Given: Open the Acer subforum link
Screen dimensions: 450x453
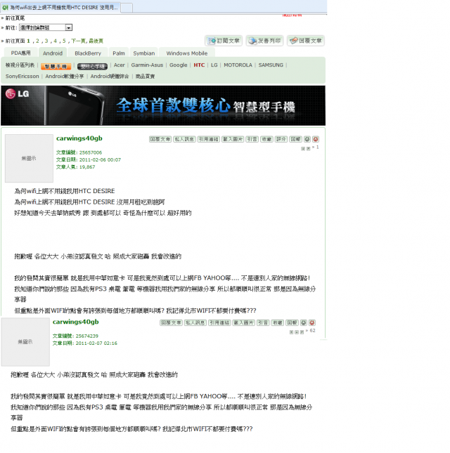Looking at the screenshot, I should 119,65.
